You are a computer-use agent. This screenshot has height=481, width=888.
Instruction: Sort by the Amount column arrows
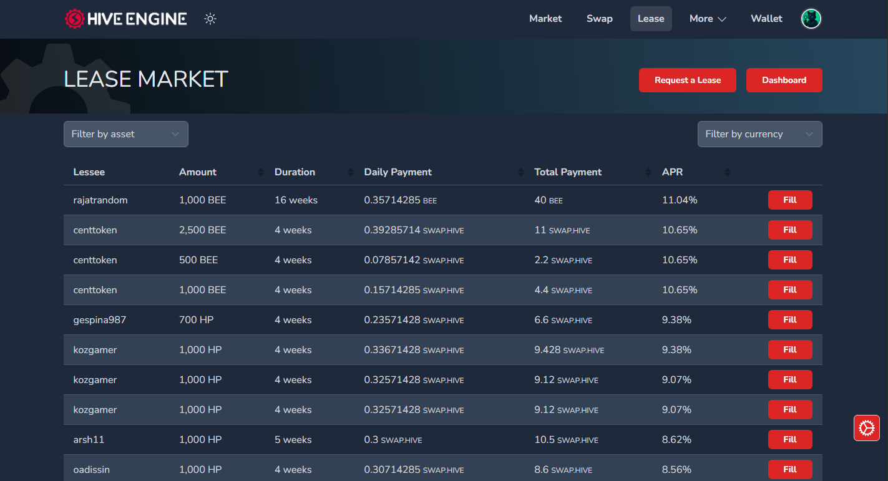coord(260,172)
